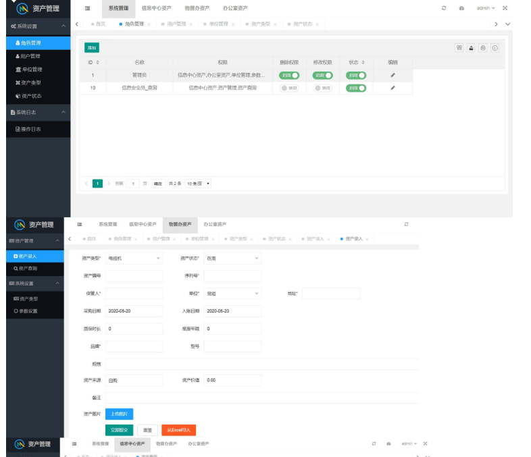Open the column filter icon above the role table

click(x=459, y=48)
